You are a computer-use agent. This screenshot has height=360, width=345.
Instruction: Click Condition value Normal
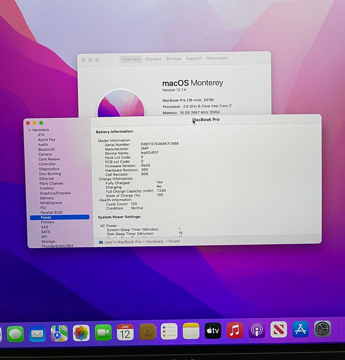click(137, 208)
